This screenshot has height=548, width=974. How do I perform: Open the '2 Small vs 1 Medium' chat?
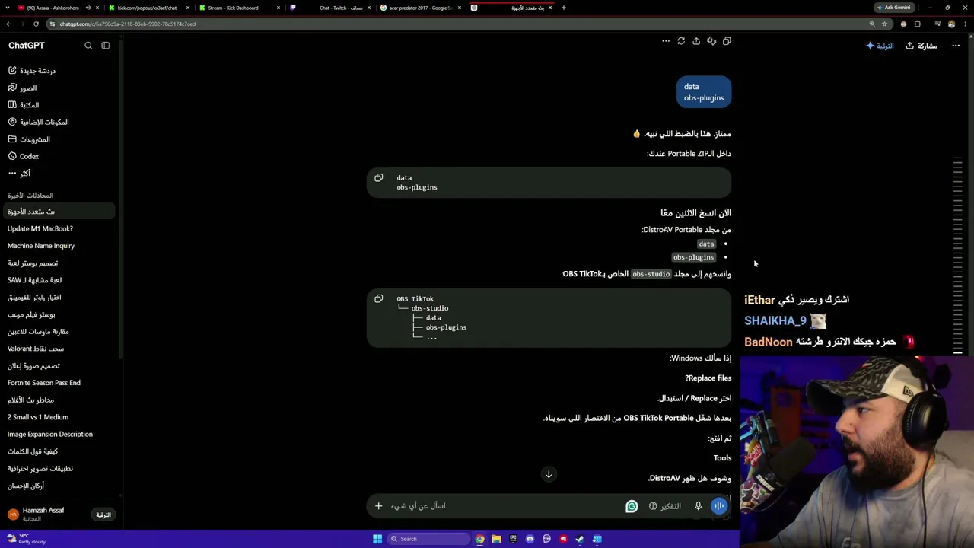[x=59, y=417]
